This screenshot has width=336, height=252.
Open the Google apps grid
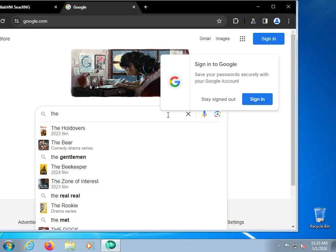click(242, 39)
